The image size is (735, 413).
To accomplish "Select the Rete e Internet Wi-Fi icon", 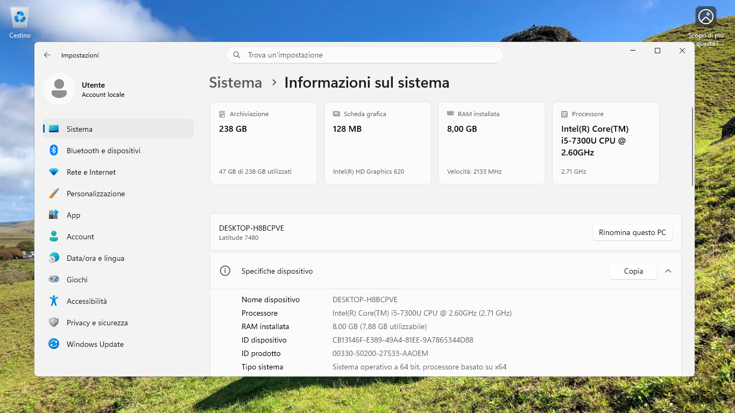I will click(54, 172).
